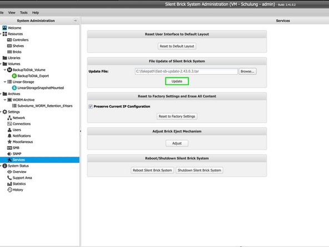This screenshot has width=329, height=247.
Task: Select Subvolume_WORM_Retention_6Years label in tree
Action: point(45,106)
